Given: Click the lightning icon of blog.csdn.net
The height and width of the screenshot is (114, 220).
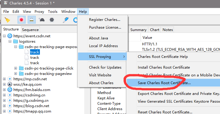Looking at the screenshot, I should [x=10, y=106].
